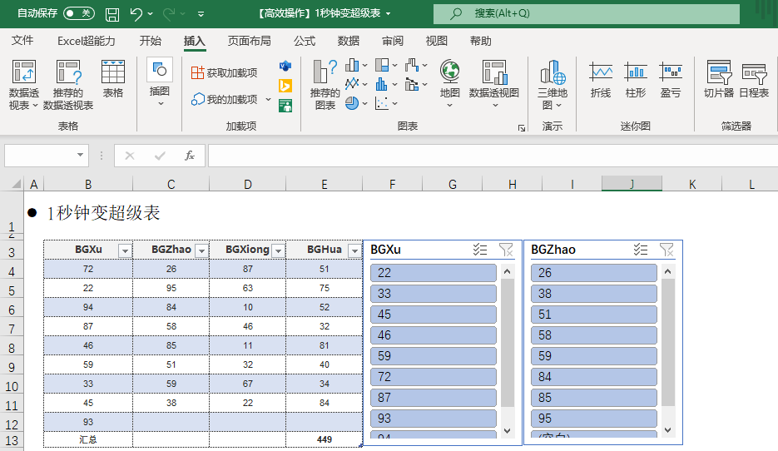Select value 85 in BGZhao slicer
778x451 pixels.
[x=594, y=398]
